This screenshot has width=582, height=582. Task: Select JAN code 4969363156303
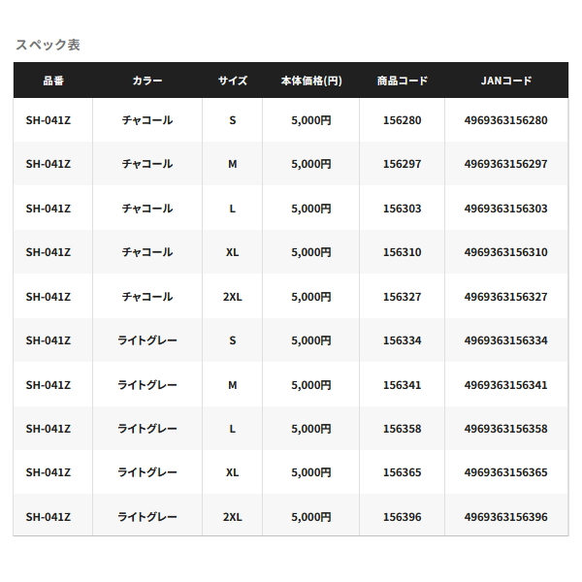(x=505, y=209)
